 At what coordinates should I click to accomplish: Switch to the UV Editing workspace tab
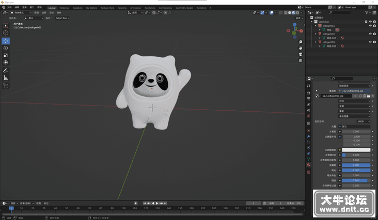tap(91, 8)
